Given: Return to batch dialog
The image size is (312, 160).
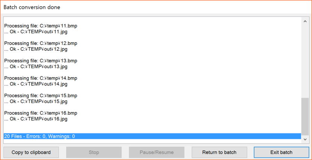Looking at the screenshot, I should coord(219,153).
